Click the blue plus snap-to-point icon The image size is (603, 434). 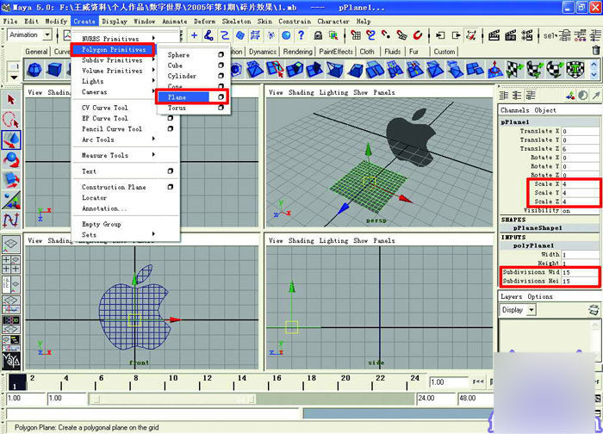point(194,35)
